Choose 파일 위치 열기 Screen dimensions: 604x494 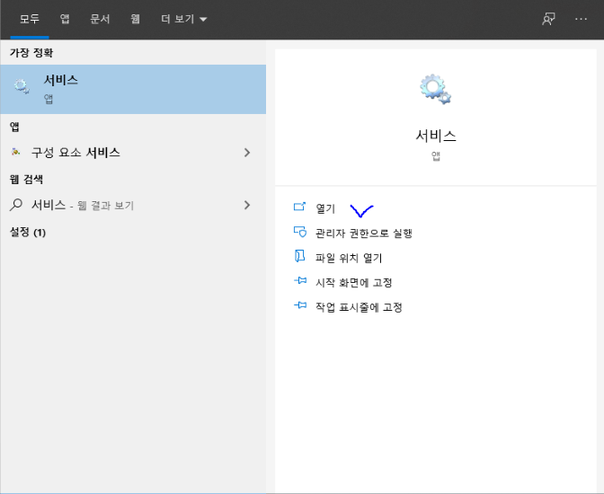tap(349, 258)
